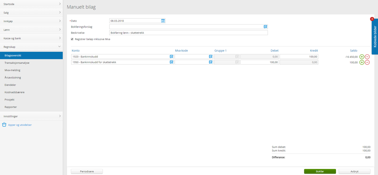Open the date picker calendar icon
Screen dimensions: 378x175
pos(163,21)
